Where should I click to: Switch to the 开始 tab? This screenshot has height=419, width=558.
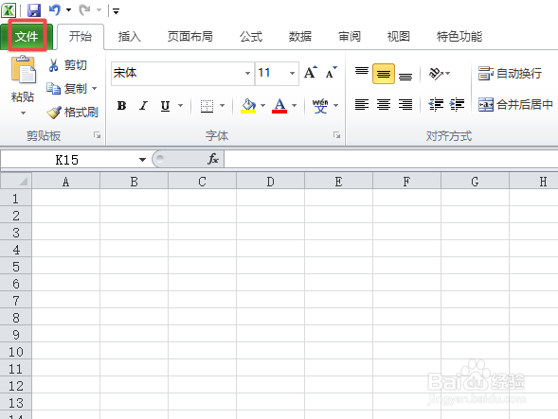coord(81,37)
